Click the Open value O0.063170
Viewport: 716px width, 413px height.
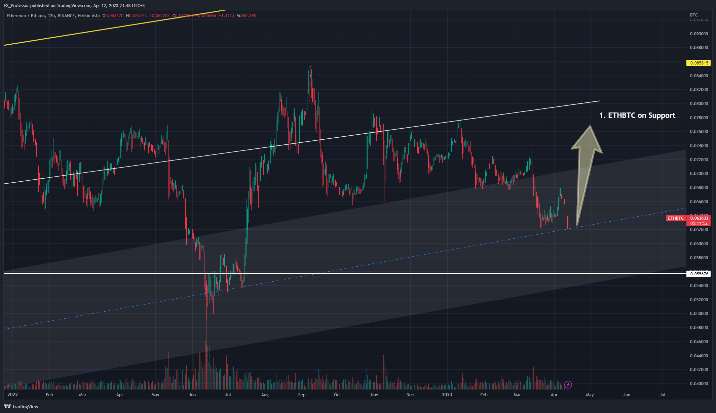pos(113,16)
